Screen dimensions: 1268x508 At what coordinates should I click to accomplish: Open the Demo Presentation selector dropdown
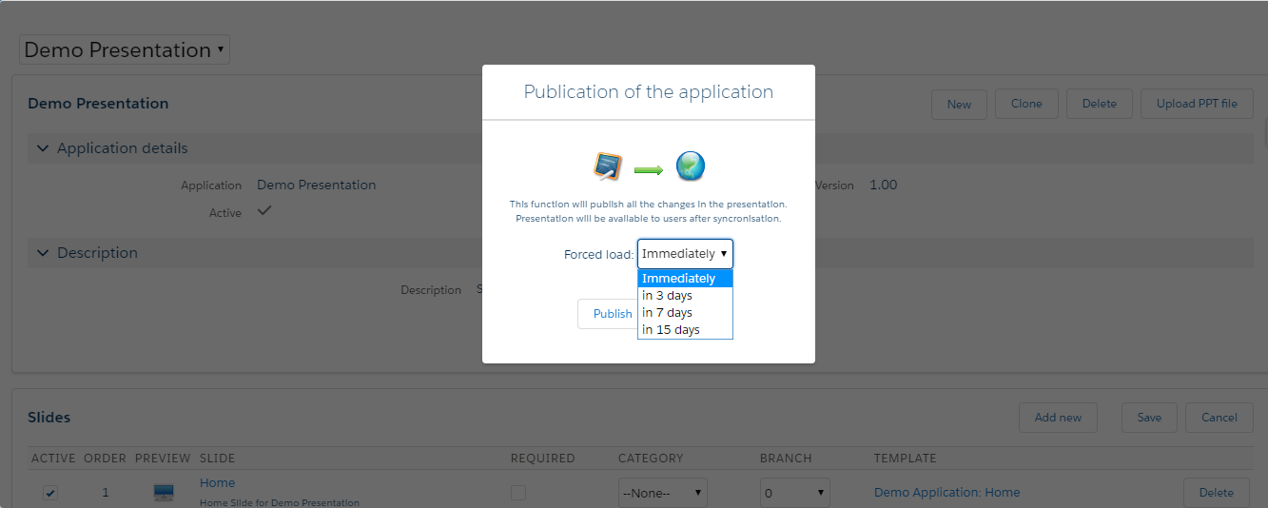pyautogui.click(x=125, y=49)
